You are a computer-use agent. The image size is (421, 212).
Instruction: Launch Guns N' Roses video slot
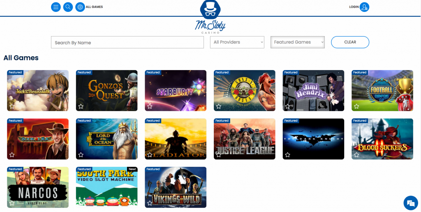245,91
